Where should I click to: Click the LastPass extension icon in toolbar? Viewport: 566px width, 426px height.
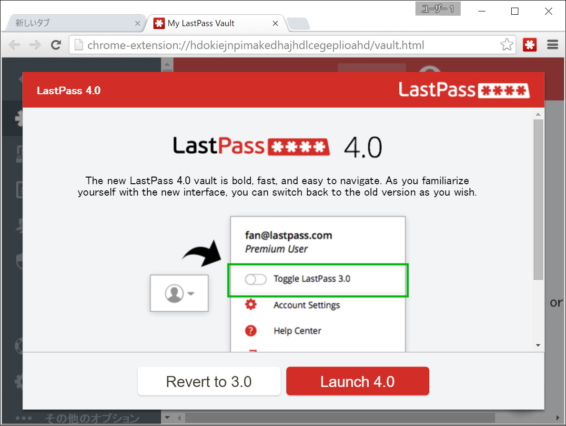click(x=529, y=45)
